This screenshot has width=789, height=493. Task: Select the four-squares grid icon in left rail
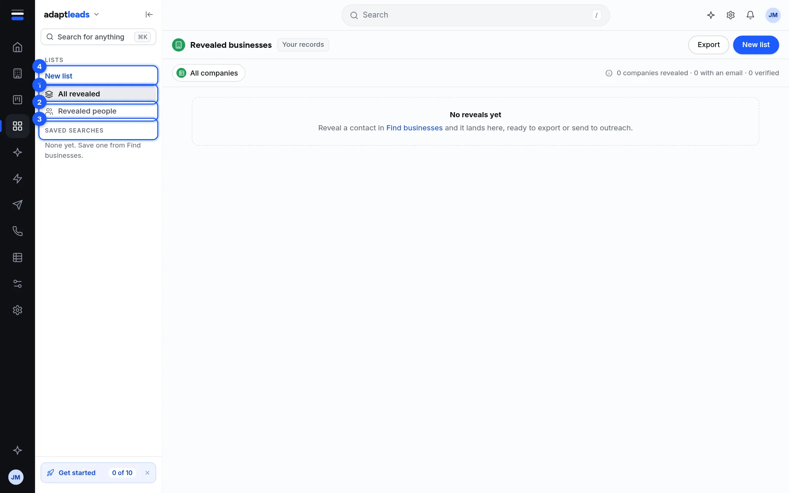click(x=18, y=126)
